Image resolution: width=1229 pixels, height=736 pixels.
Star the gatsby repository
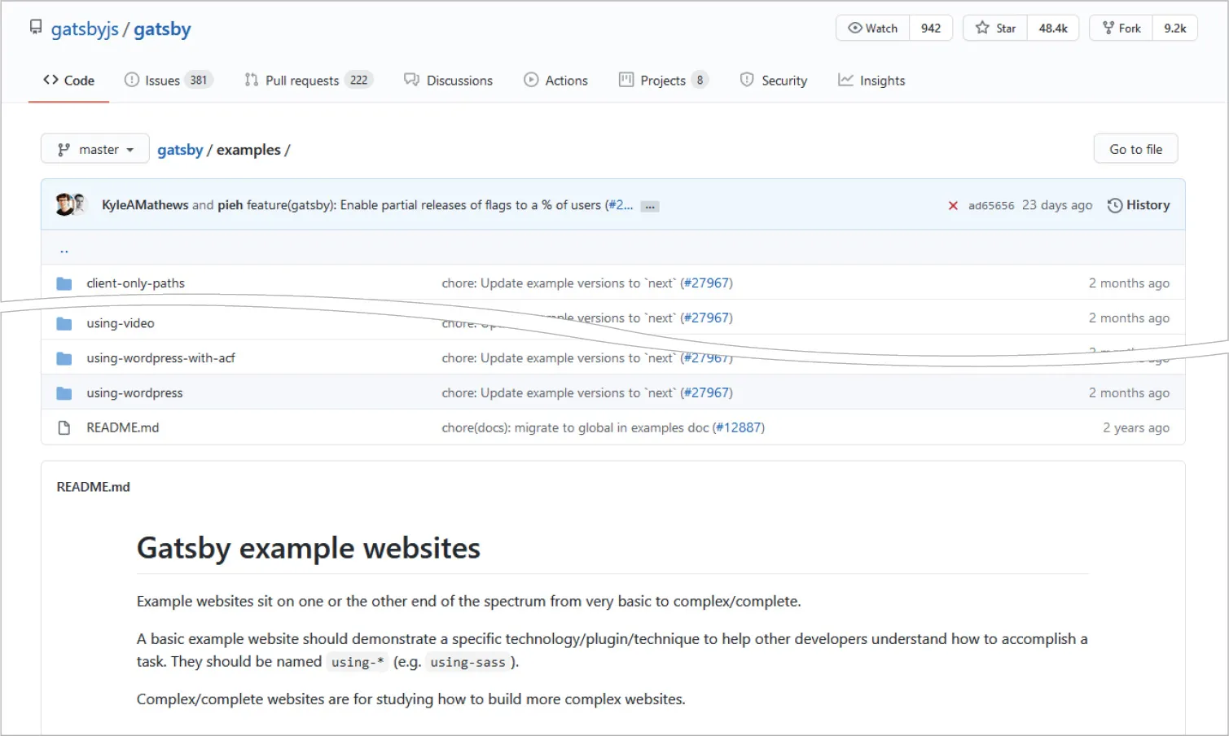[995, 28]
